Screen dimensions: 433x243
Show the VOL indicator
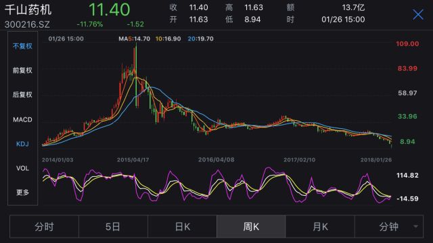pos(22,168)
